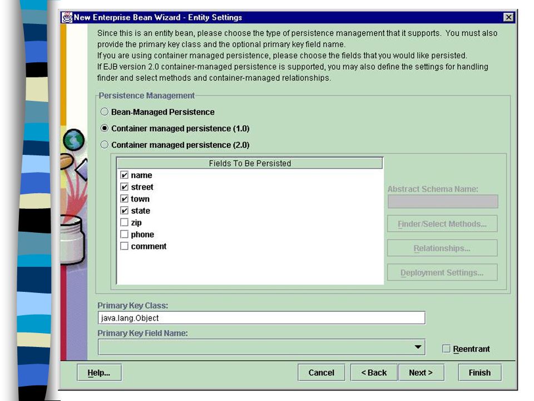The width and height of the screenshot is (534, 401).
Task: Cancel the wizard
Action: point(321,373)
